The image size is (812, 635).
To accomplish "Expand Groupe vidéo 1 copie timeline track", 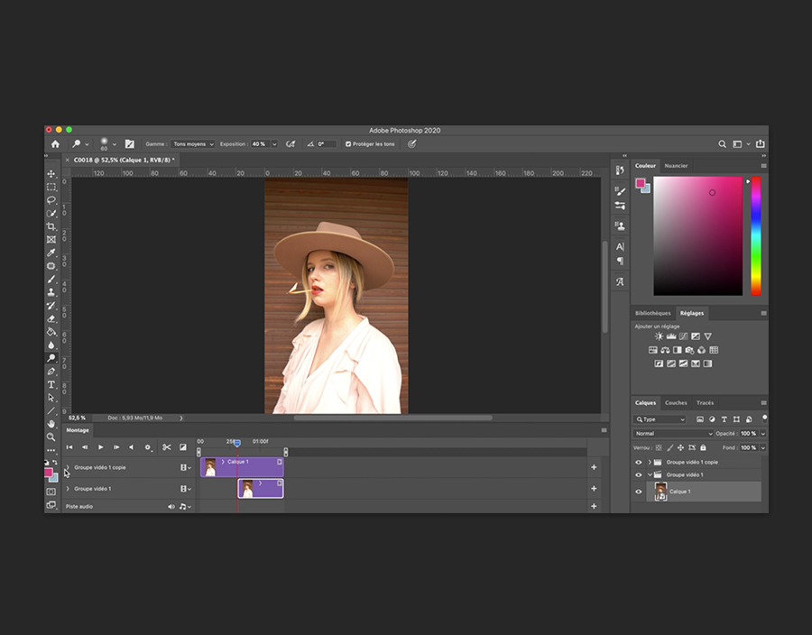I will pyautogui.click(x=68, y=467).
